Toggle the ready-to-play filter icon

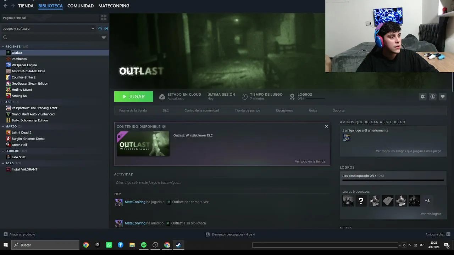tap(106, 29)
